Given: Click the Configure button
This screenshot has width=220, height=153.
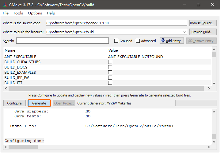Looking at the screenshot, I should coord(14,103).
